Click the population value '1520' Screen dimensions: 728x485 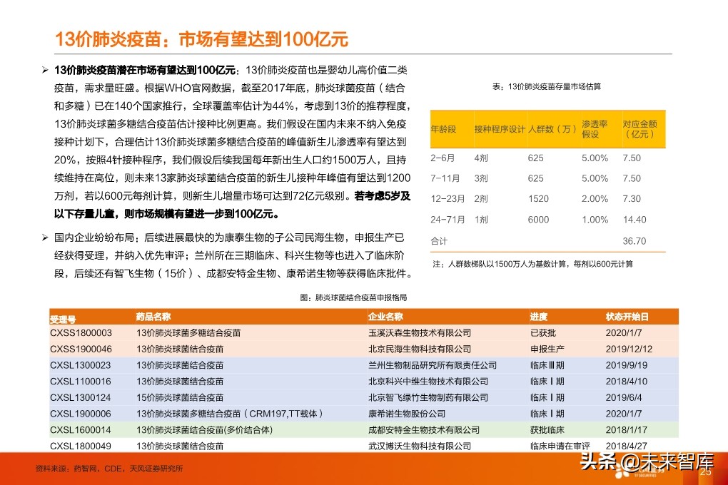538,199
